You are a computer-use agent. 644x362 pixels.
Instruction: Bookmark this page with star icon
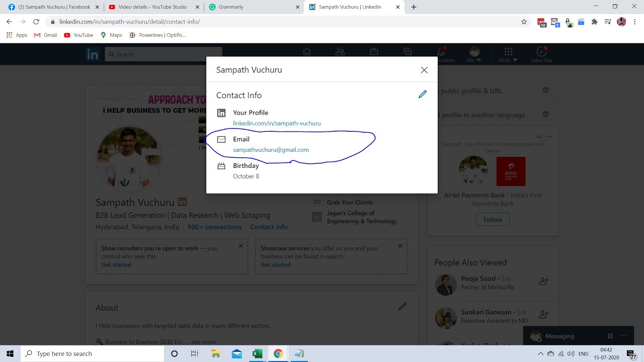click(524, 22)
